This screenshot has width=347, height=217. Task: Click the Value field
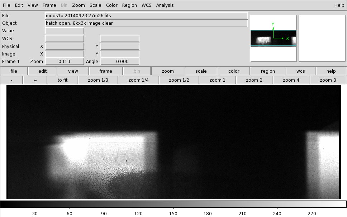[x=65, y=31]
